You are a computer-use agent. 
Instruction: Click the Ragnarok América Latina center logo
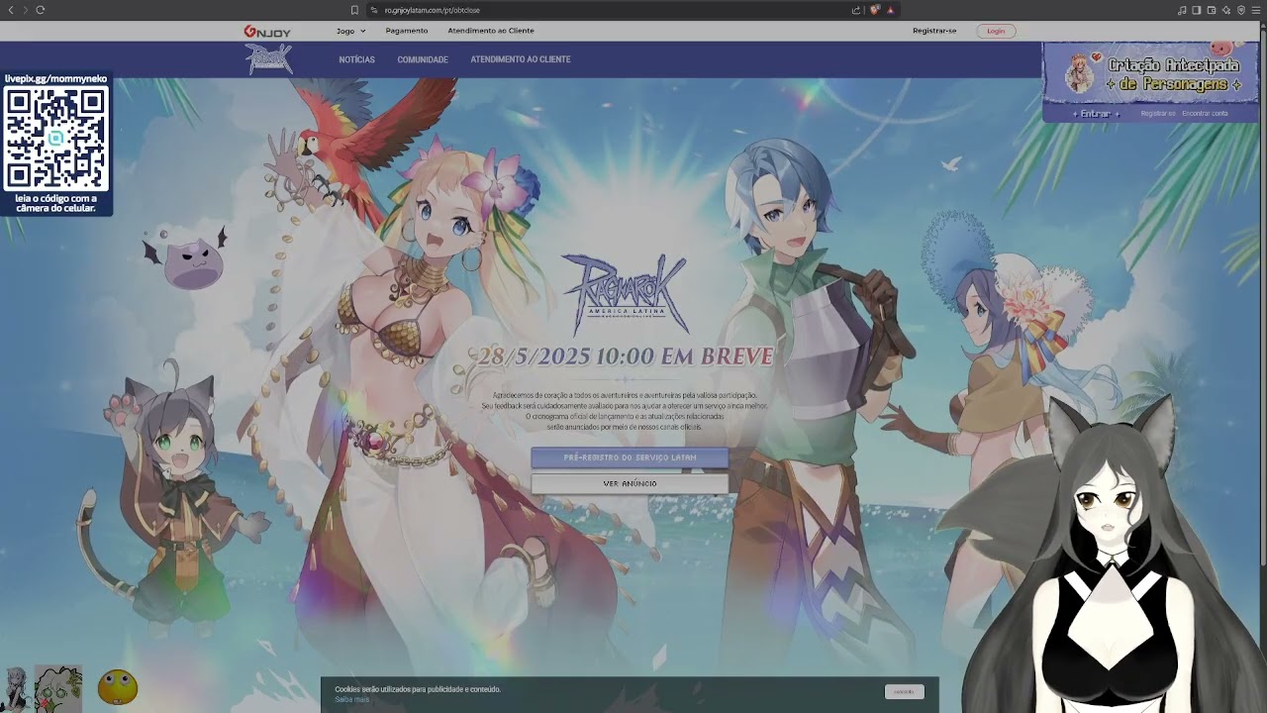624,294
